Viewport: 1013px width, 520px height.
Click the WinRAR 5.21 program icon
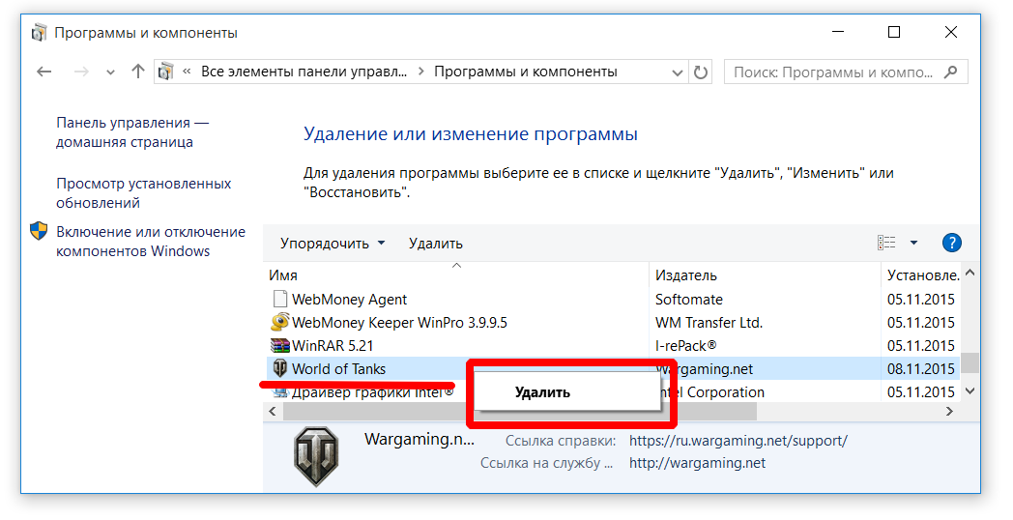[280, 345]
